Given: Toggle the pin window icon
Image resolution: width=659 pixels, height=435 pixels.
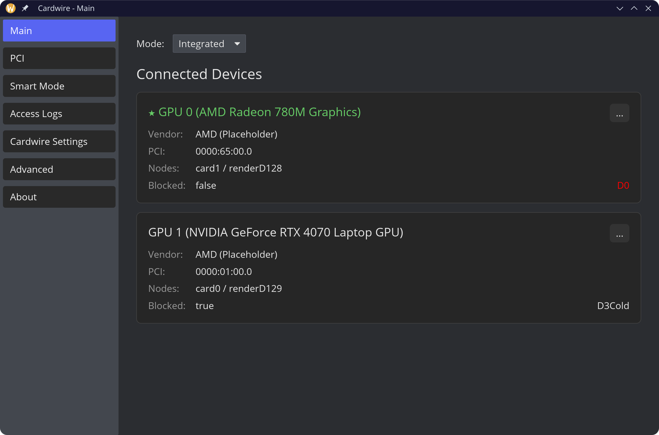Looking at the screenshot, I should click(25, 8).
